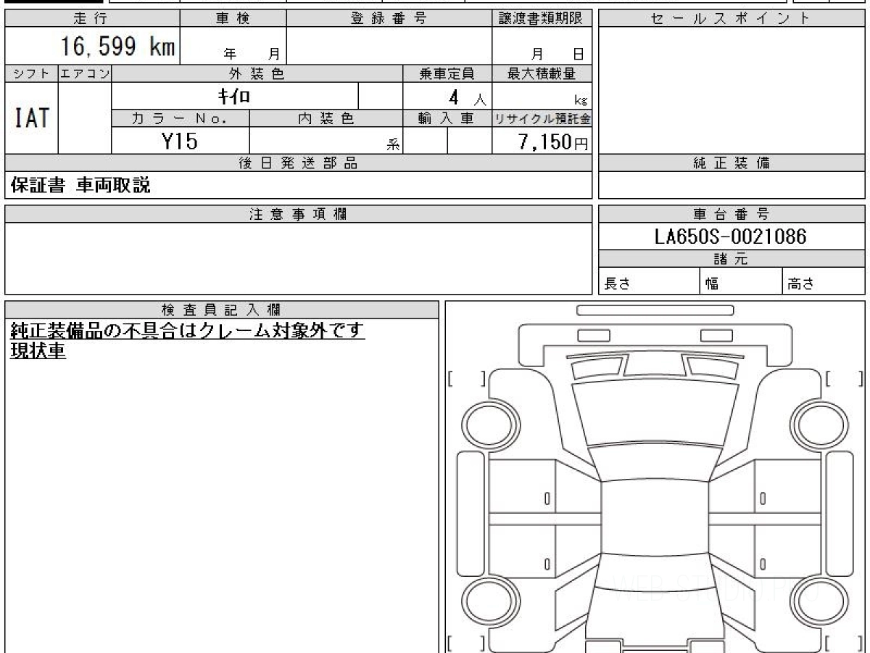Click the 純正装備 section header
This screenshot has width=870, height=653.
(x=731, y=163)
